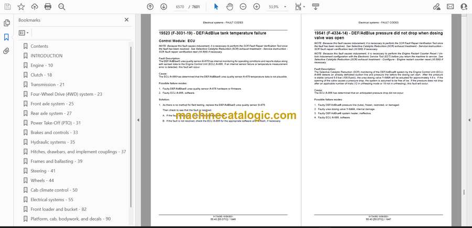Image resolution: width=472 pixels, height=228 pixels.
Task: Click the page number field 6570
Action: [x=180, y=7]
